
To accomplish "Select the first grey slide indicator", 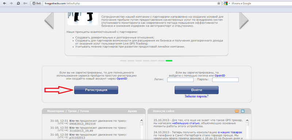I will (x=123, y=61).
